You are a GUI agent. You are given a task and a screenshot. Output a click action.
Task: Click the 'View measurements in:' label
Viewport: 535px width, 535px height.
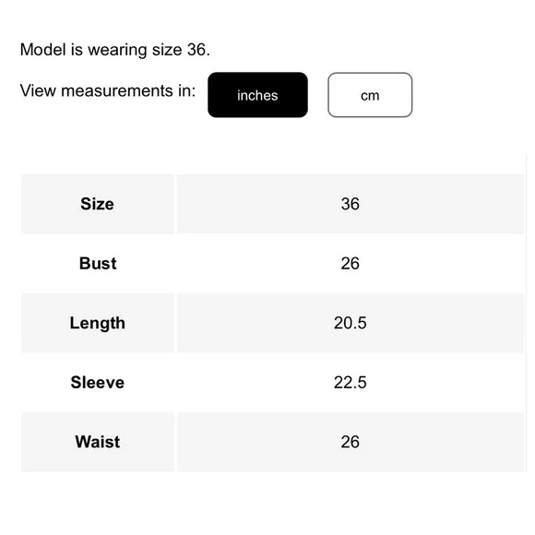[x=108, y=90]
